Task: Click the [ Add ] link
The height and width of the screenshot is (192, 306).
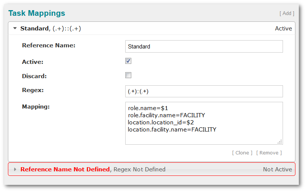Action: pyautogui.click(x=287, y=14)
